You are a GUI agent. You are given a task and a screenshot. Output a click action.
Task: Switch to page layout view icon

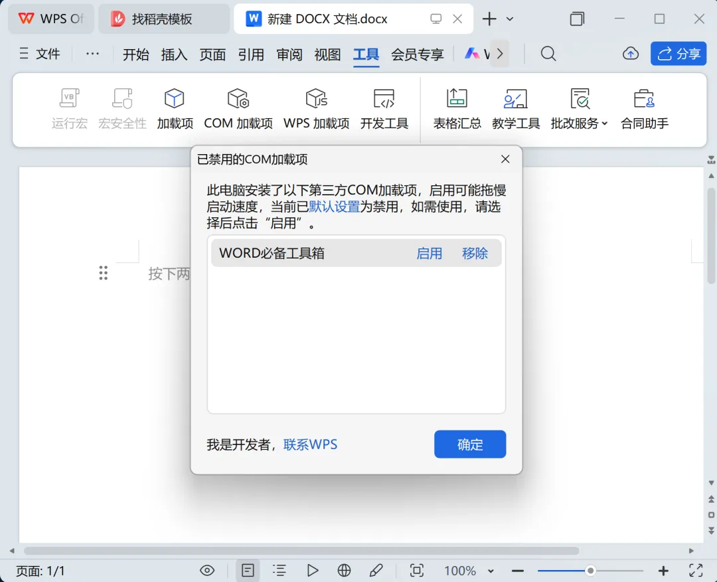(248, 571)
